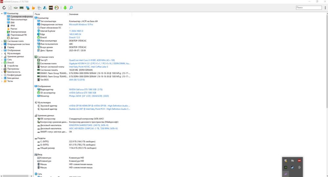Open KINGSTON SA400S37240G drive link

pyautogui.click(x=89, y=125)
